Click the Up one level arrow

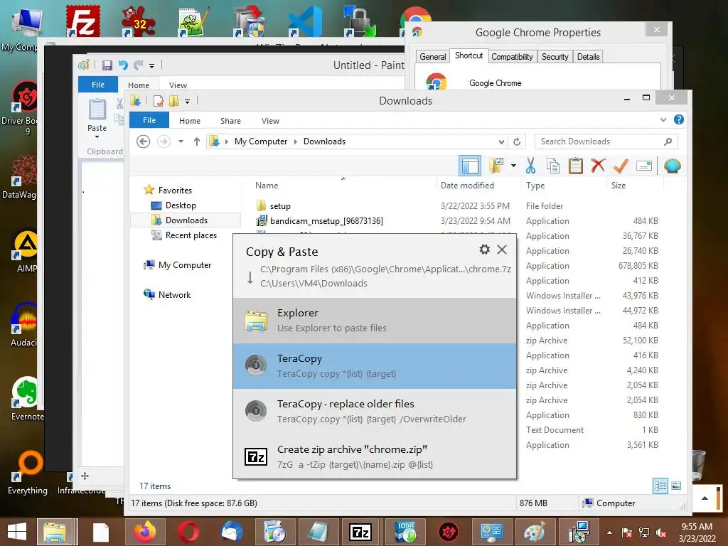click(x=197, y=141)
